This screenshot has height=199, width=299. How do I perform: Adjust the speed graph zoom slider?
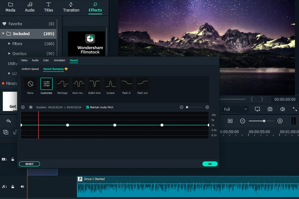click(x=194, y=107)
